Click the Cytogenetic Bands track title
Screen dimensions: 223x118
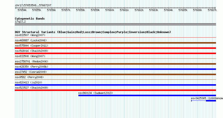coord(30,19)
